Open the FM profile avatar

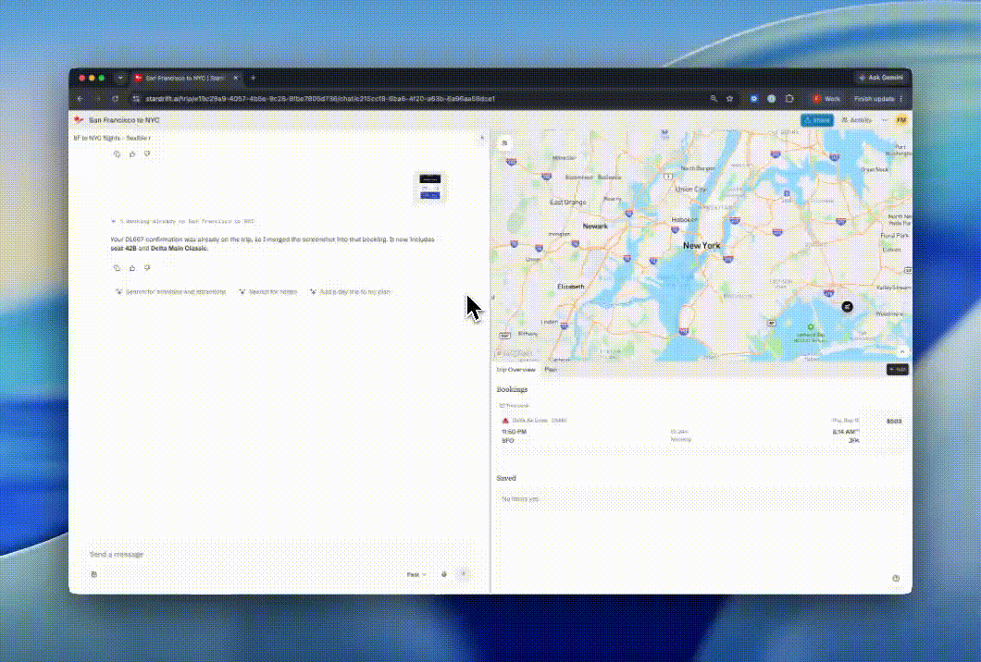coord(901,120)
